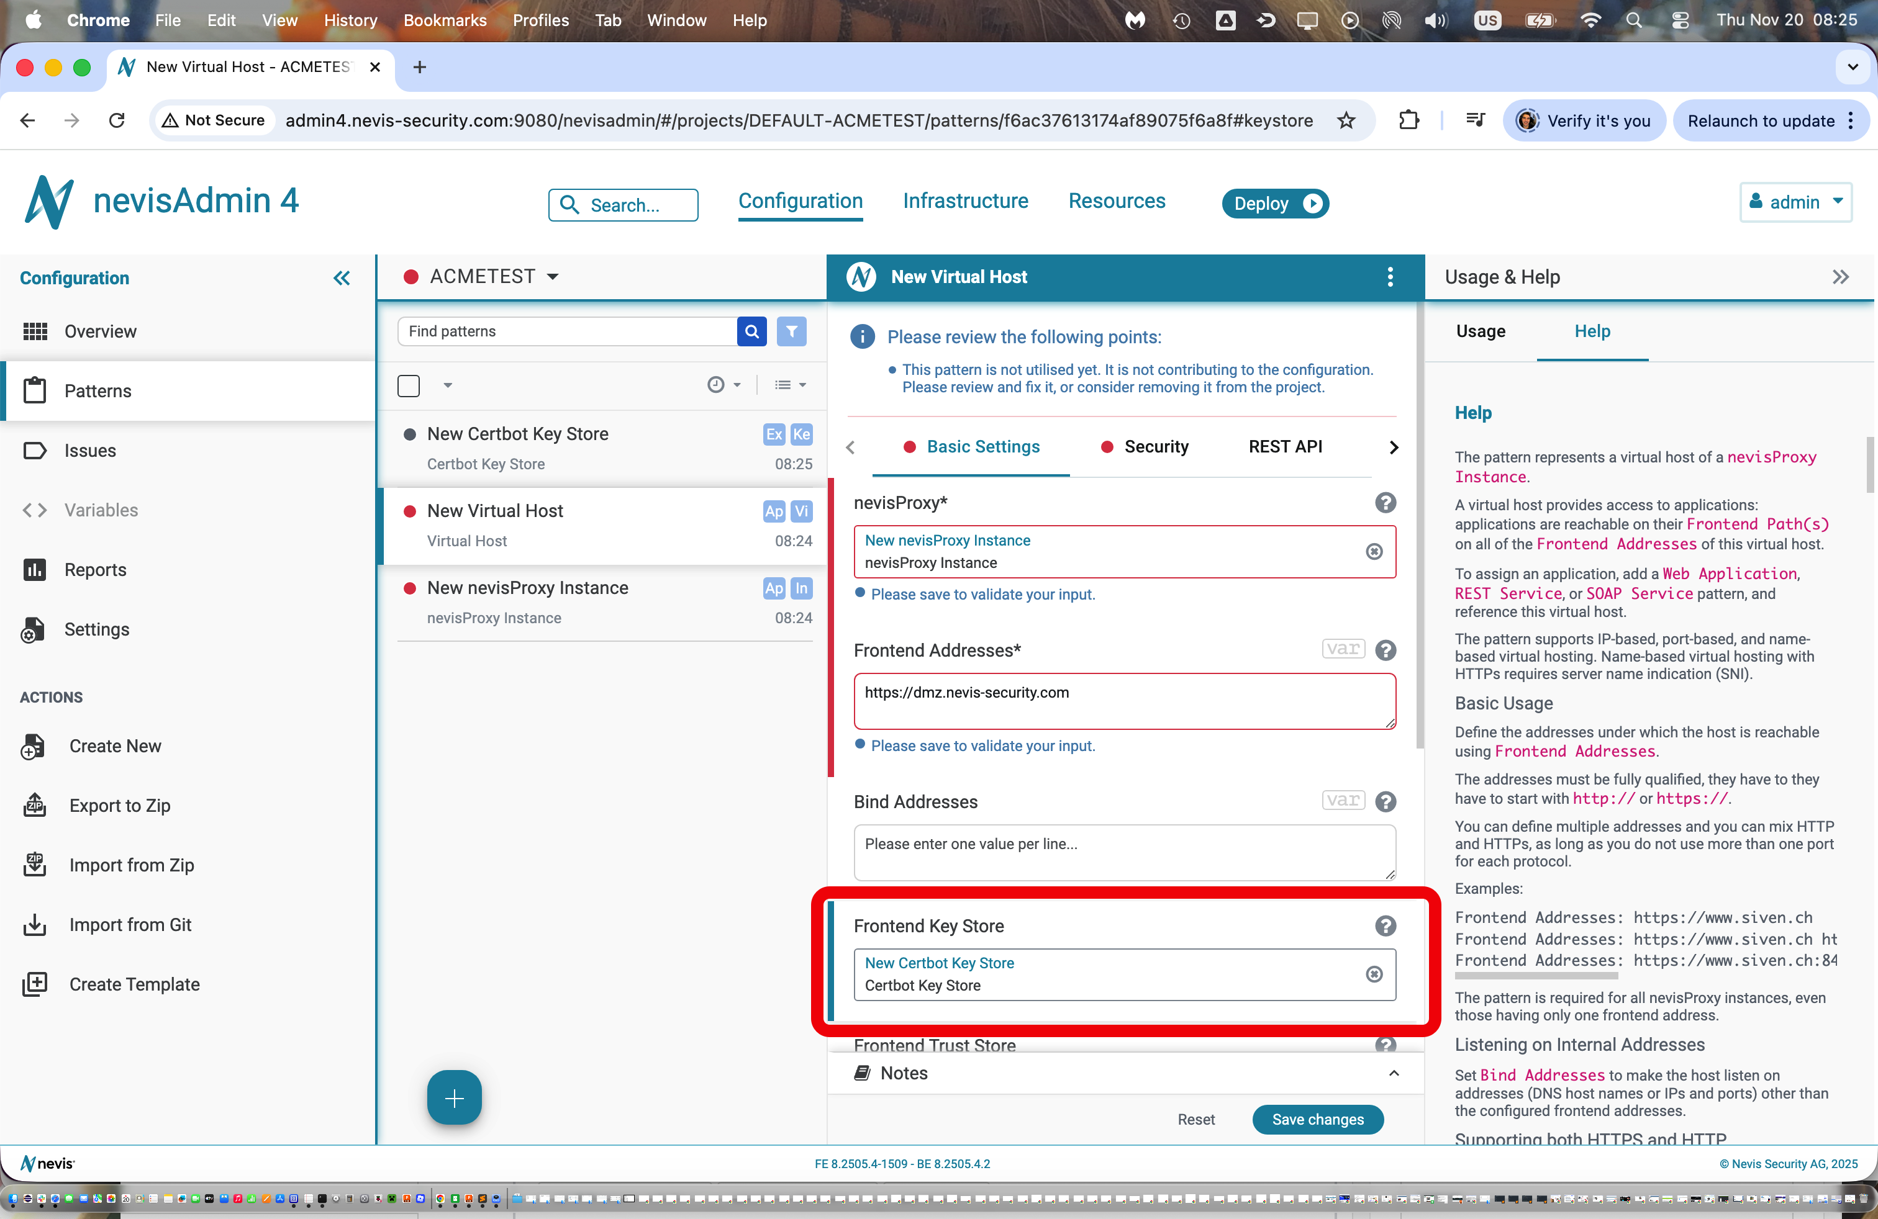
Task: Collapse the Configuration sidebar with double chevron
Action: [x=341, y=277]
